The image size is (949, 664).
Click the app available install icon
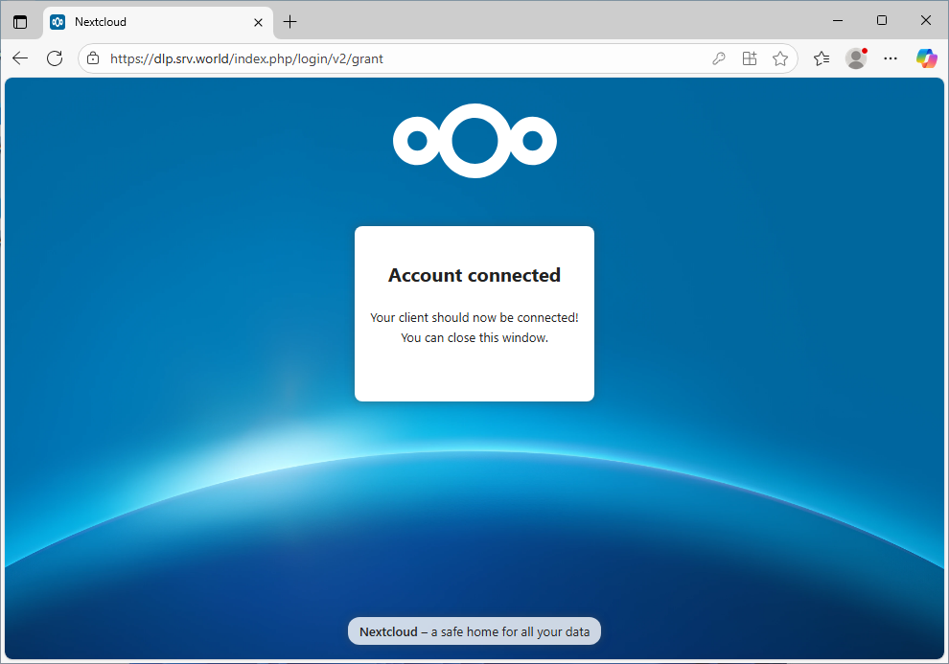click(x=750, y=58)
